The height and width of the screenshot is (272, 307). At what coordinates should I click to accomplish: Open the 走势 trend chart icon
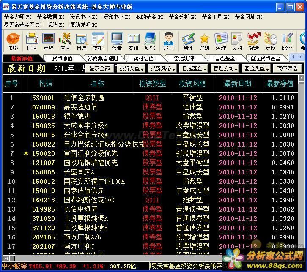[48, 41]
